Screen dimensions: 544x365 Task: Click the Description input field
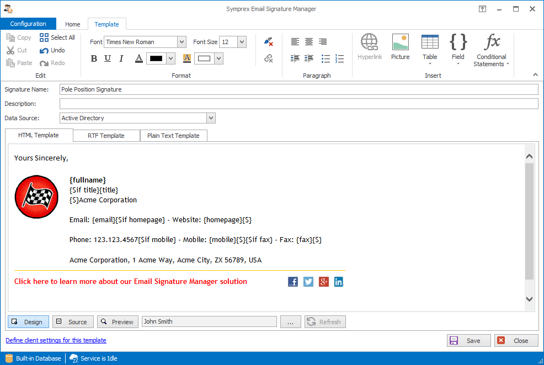(x=298, y=104)
